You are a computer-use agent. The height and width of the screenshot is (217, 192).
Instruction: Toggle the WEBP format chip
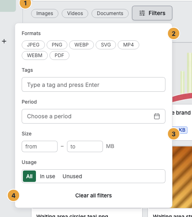[82, 45]
